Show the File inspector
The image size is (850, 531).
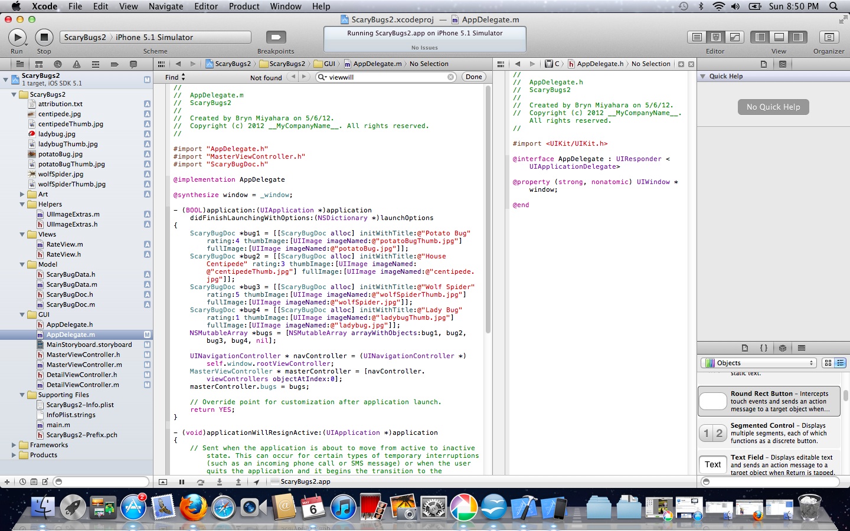pyautogui.click(x=763, y=64)
